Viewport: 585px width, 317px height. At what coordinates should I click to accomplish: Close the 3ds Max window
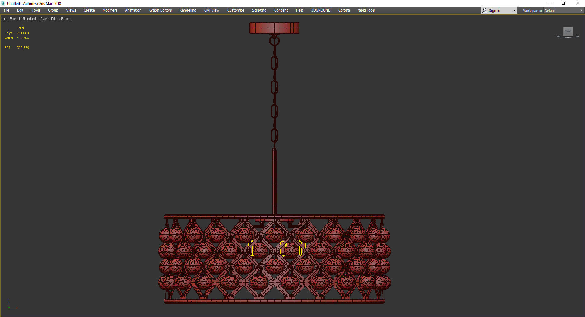coord(577,3)
